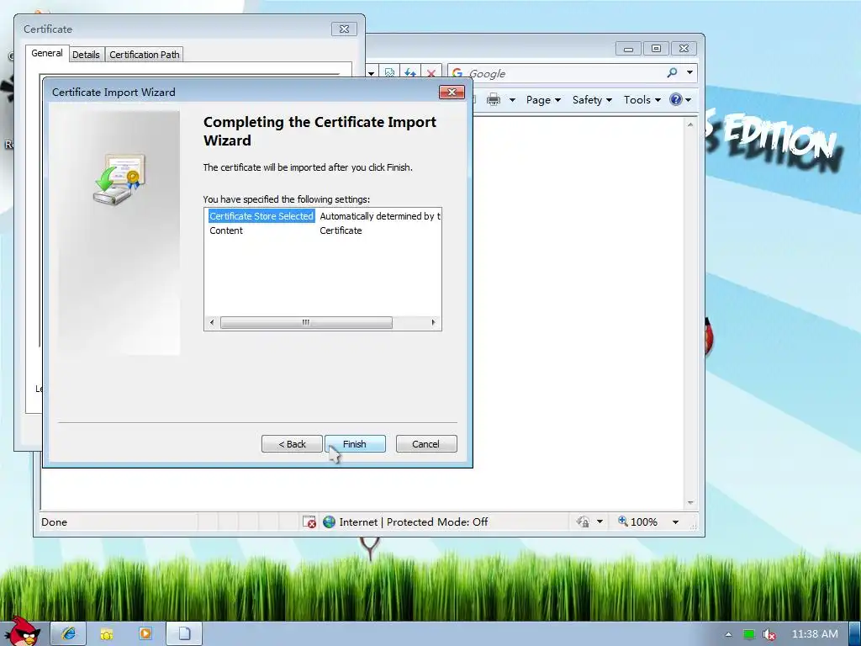Show hidden tray icons arrow
Viewport: 861px width, 646px height.
pyautogui.click(x=729, y=634)
